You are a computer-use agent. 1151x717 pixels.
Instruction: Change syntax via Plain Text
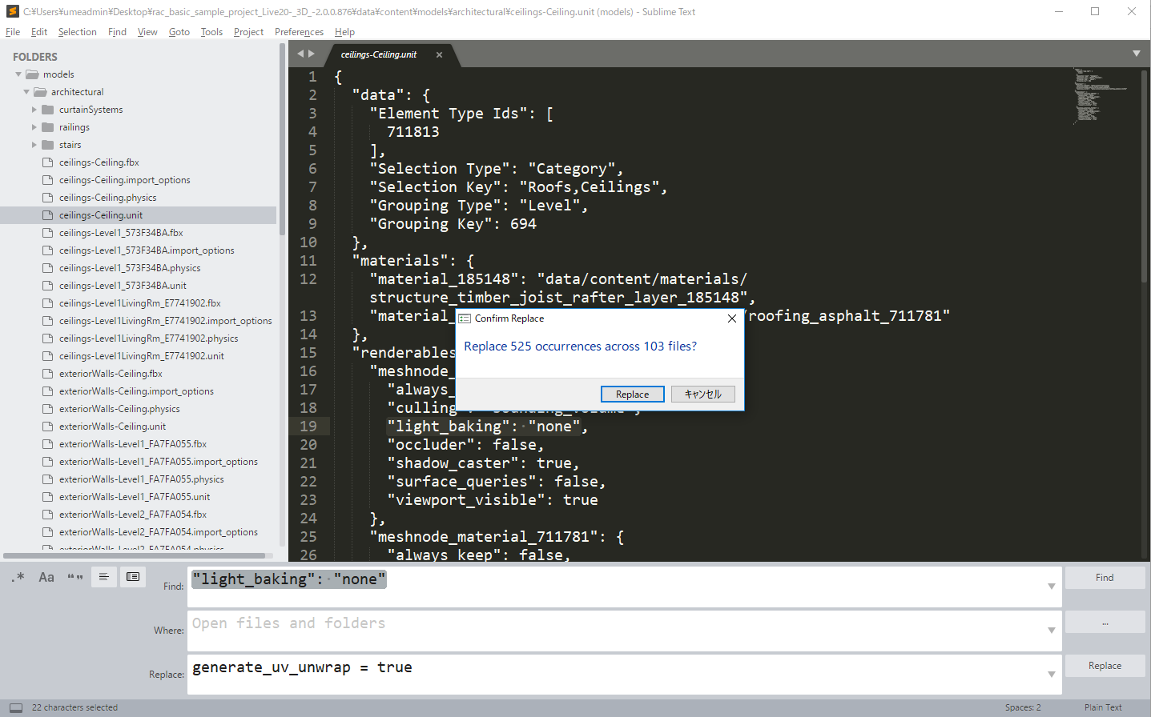(1103, 707)
